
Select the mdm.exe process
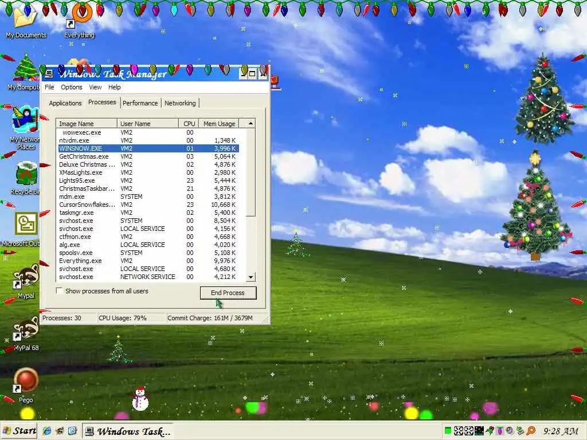pyautogui.click(x=148, y=197)
